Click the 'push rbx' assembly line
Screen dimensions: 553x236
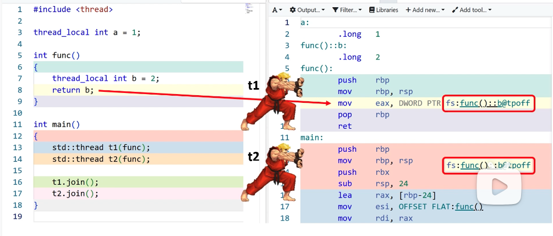tap(364, 172)
